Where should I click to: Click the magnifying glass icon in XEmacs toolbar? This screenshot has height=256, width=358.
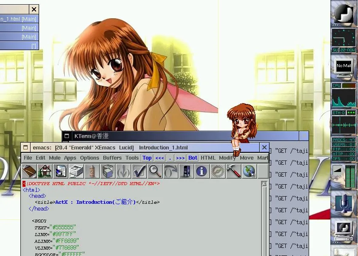[155, 171]
